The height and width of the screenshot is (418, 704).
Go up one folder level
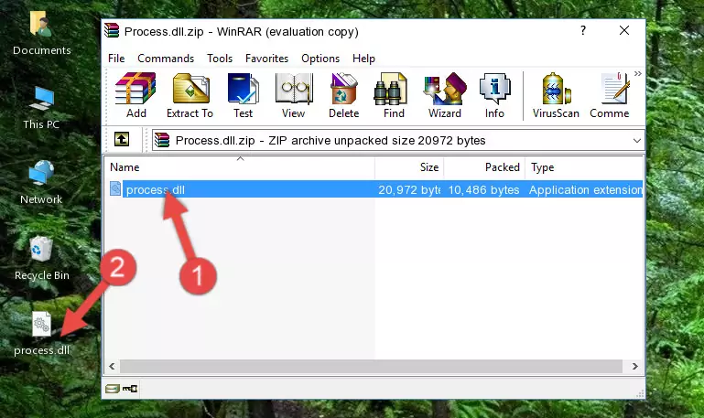click(122, 139)
